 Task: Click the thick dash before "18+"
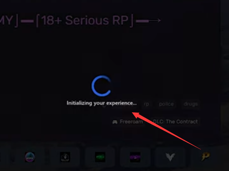coord(27,21)
